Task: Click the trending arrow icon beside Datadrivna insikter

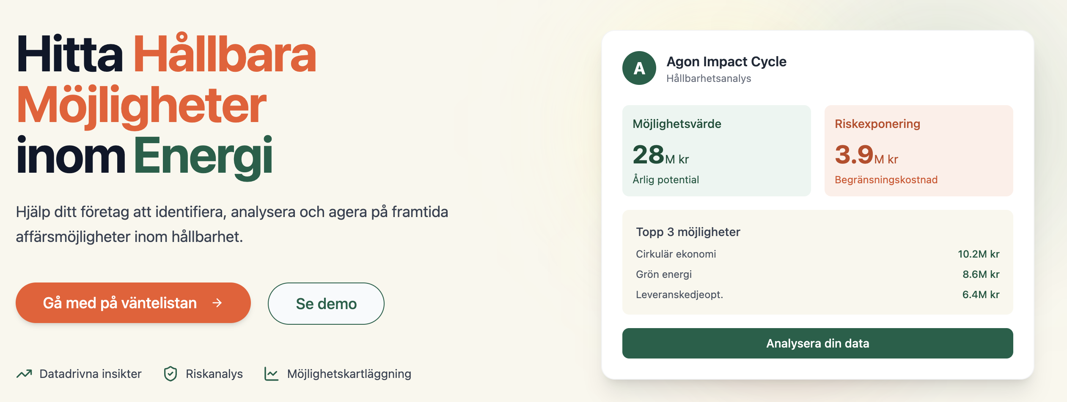Action: tap(24, 374)
